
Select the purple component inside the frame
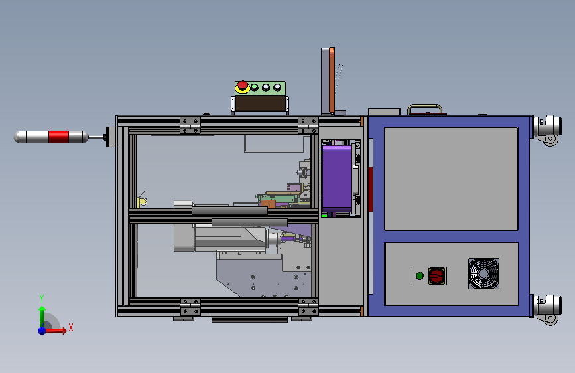(337, 179)
